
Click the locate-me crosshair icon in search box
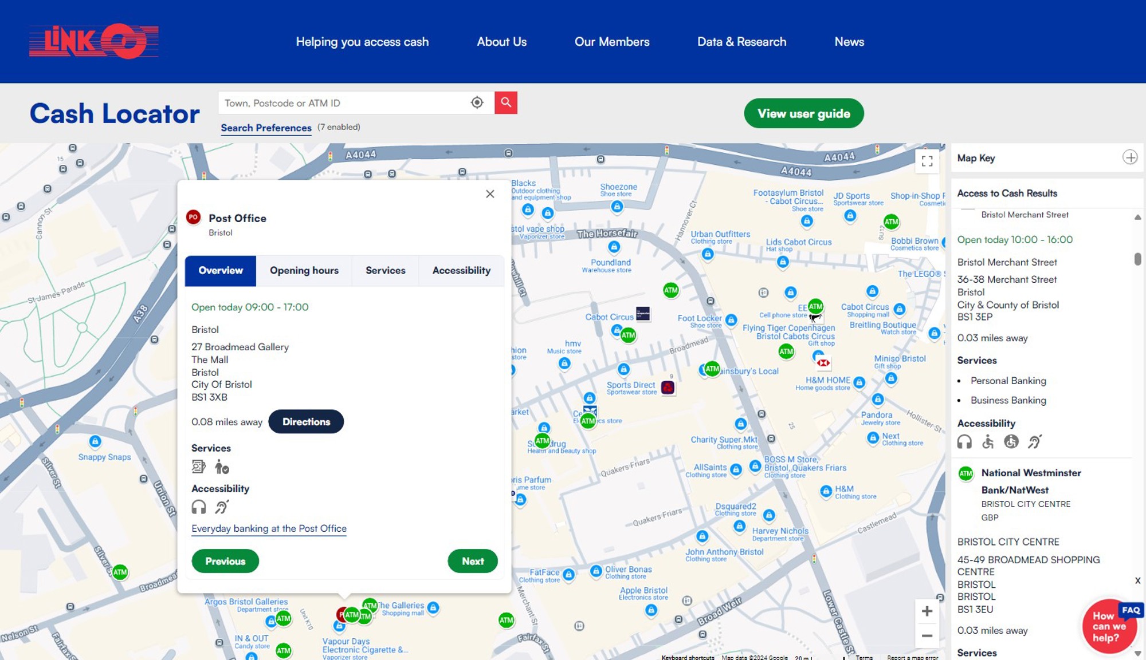pos(477,102)
